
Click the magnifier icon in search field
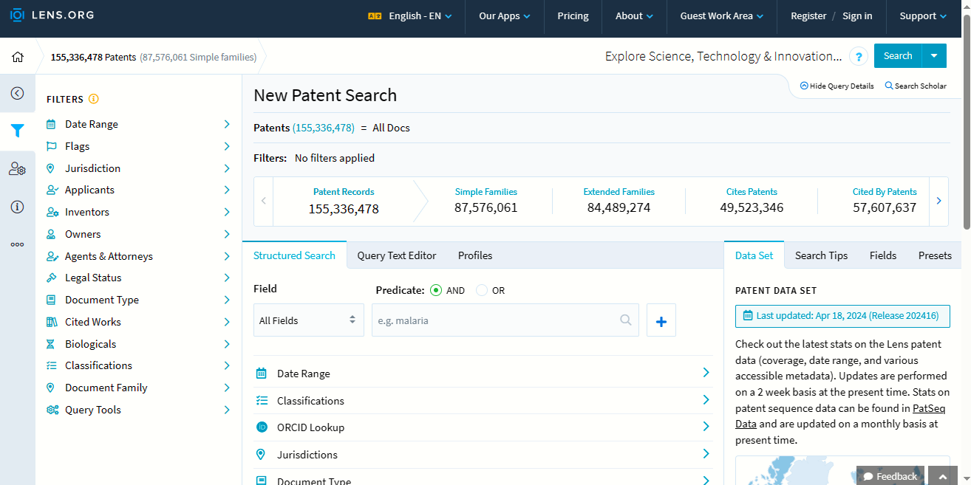click(x=625, y=320)
